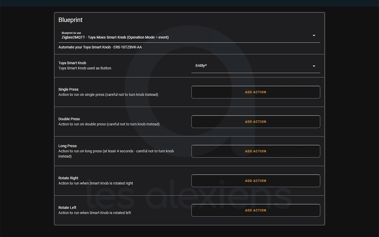Add an action for Double Press
379x237 pixels.
[256, 122]
